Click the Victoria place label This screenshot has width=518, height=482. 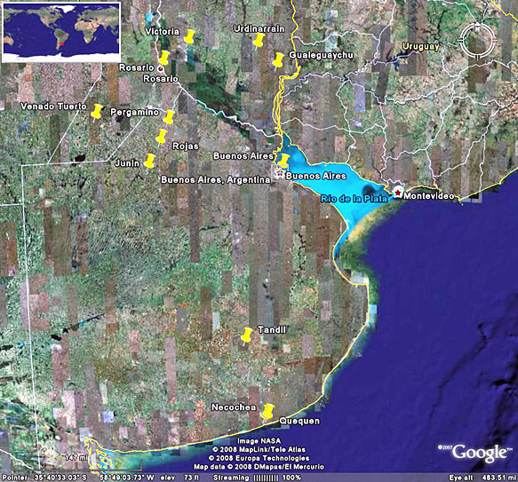(x=163, y=32)
